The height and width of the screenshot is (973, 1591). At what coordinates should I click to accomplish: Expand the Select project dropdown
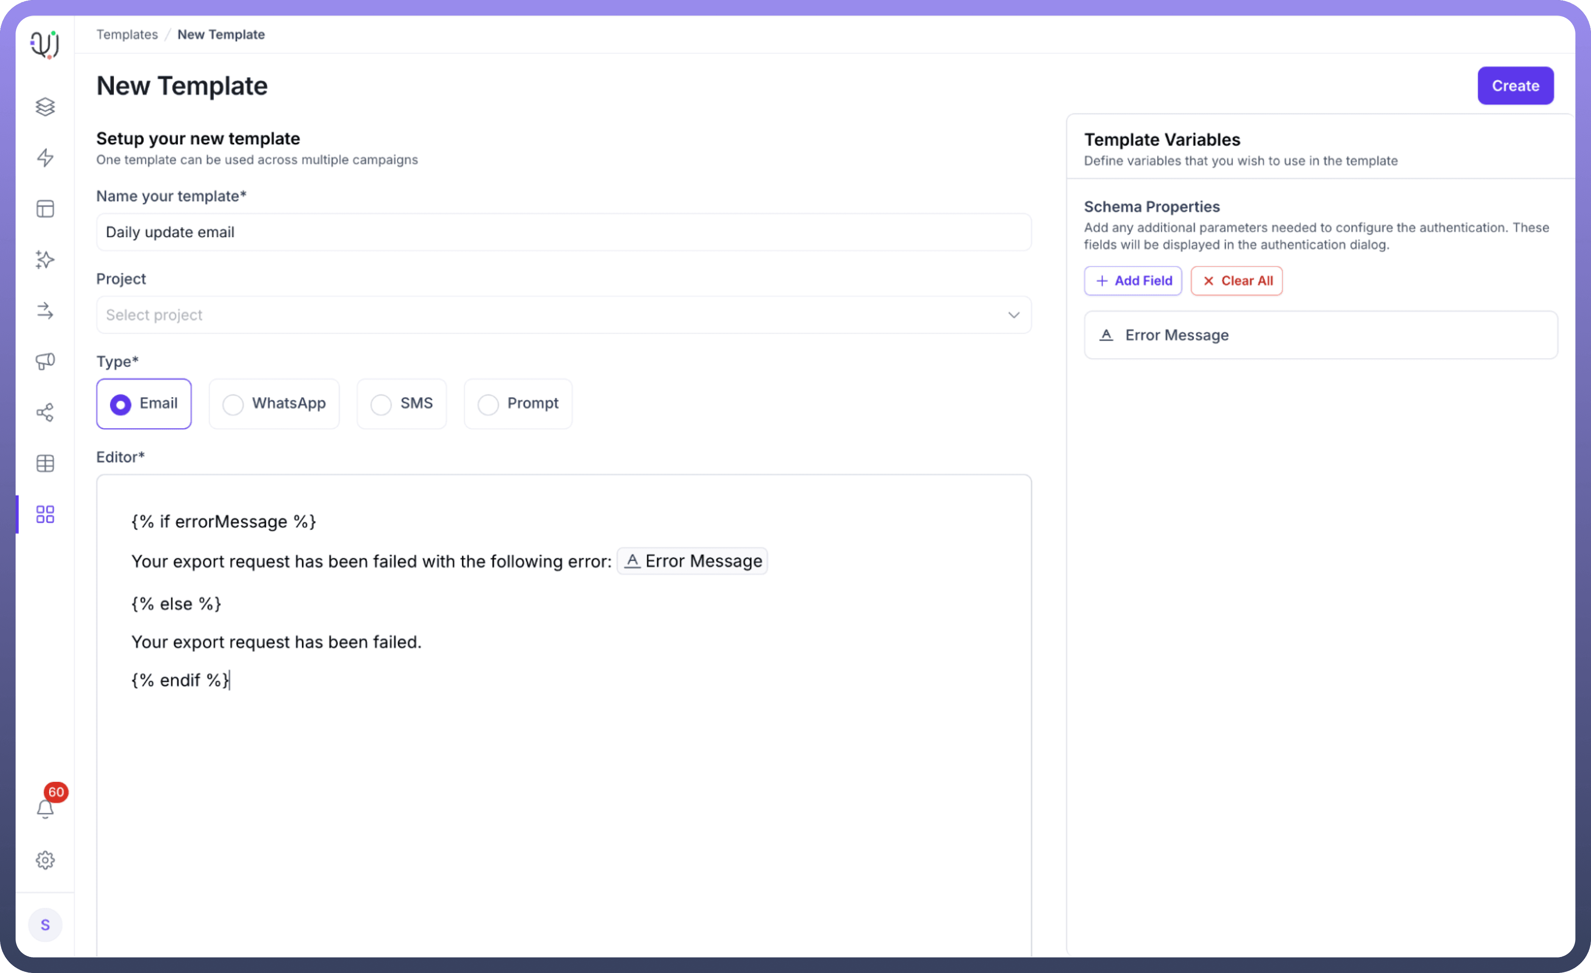tap(563, 315)
